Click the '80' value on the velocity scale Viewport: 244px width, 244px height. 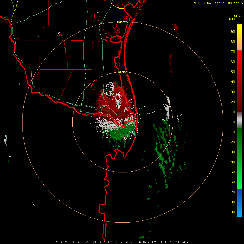(x=233, y=41)
